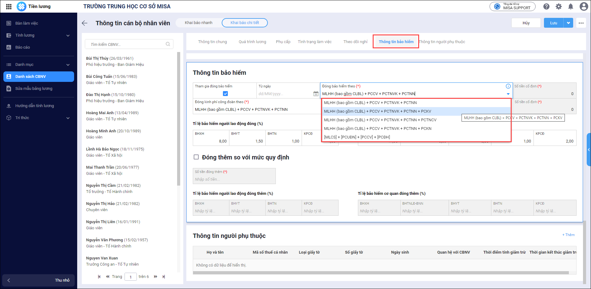Click the Hủy button
This screenshot has width=591, height=289.
(526, 23)
